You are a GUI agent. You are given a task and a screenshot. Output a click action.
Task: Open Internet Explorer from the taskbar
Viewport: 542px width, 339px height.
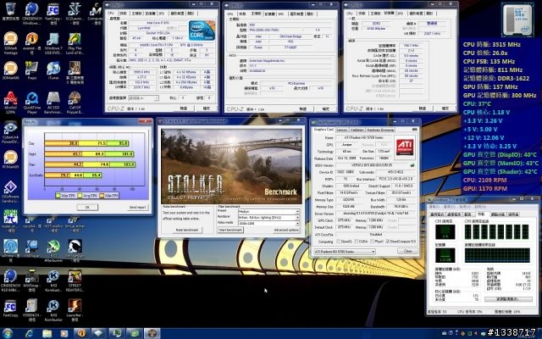(x=29, y=333)
